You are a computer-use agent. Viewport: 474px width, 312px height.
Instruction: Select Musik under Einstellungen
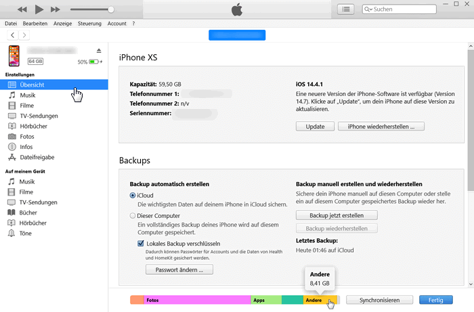click(x=53, y=95)
